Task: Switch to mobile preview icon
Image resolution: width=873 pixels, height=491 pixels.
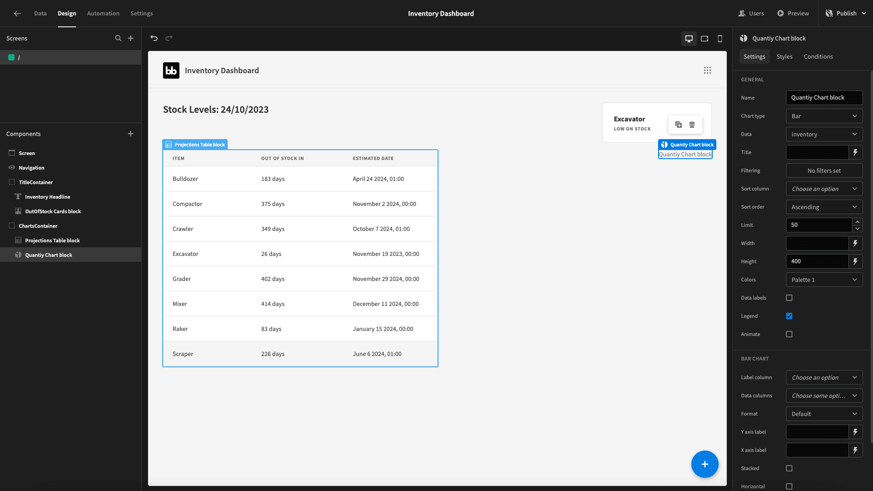Action: point(720,39)
